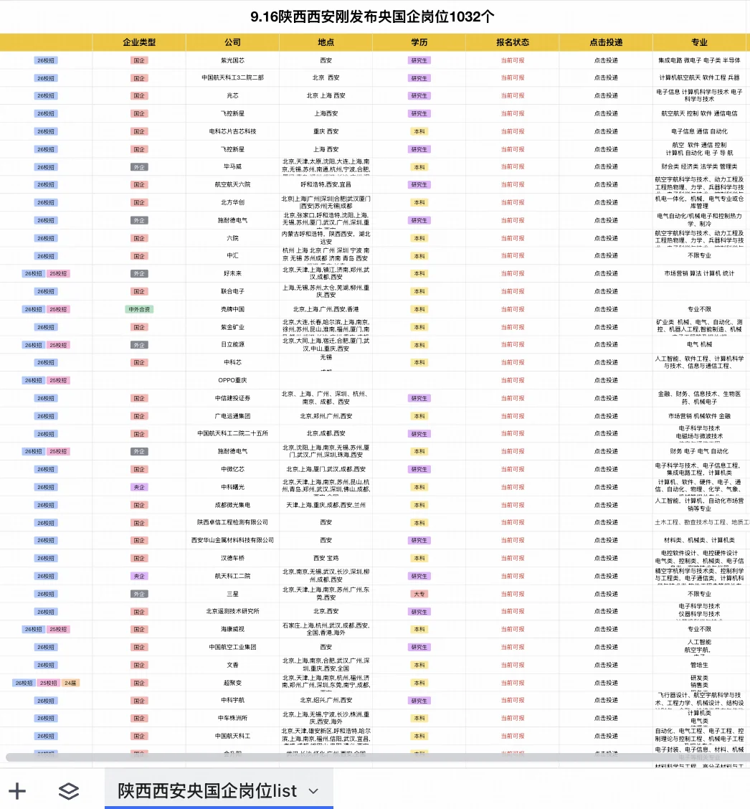Click the 呼和浩特,西安,宜昌 location cell

tap(326, 184)
